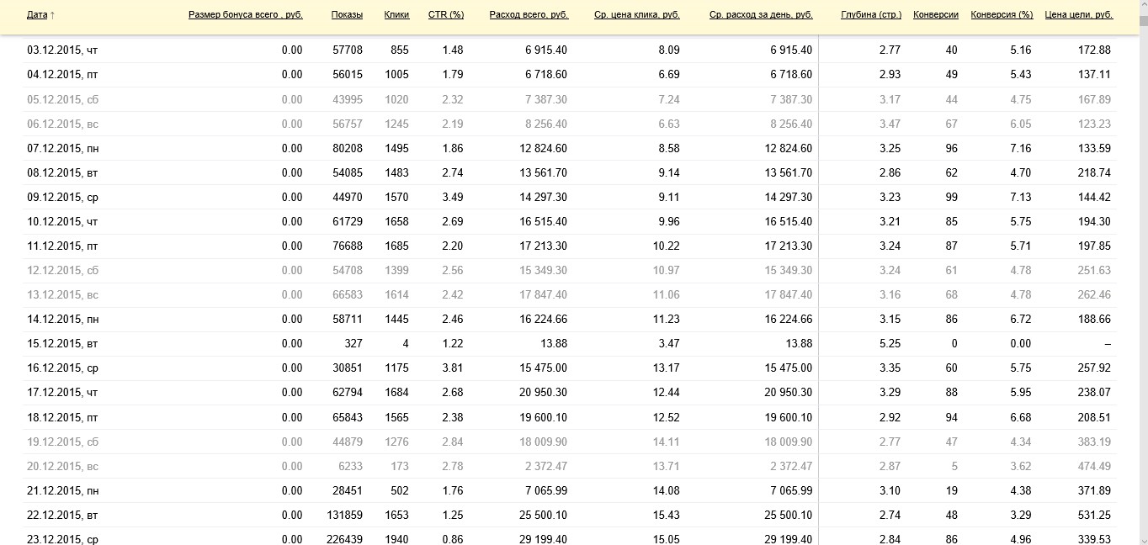Sort by Глубина (стр.) column header
The width and height of the screenshot is (1148, 545).
coord(871,15)
